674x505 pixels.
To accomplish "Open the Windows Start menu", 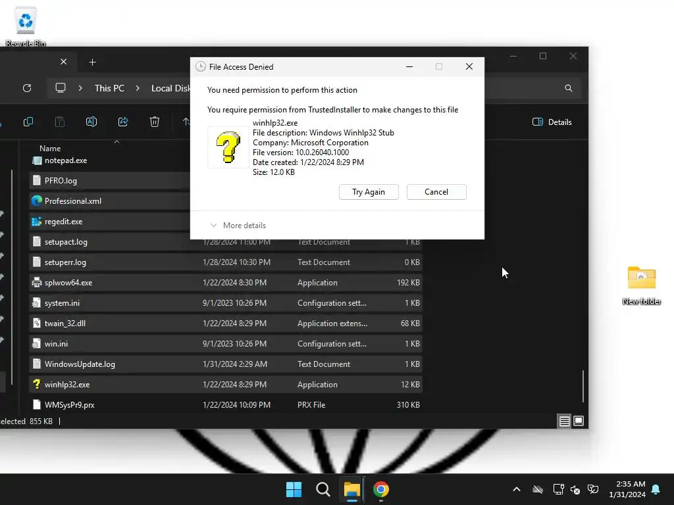I will (294, 489).
